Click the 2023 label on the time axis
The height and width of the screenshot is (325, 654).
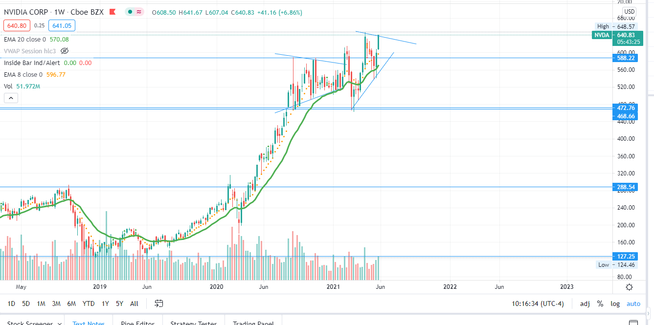tap(566, 287)
